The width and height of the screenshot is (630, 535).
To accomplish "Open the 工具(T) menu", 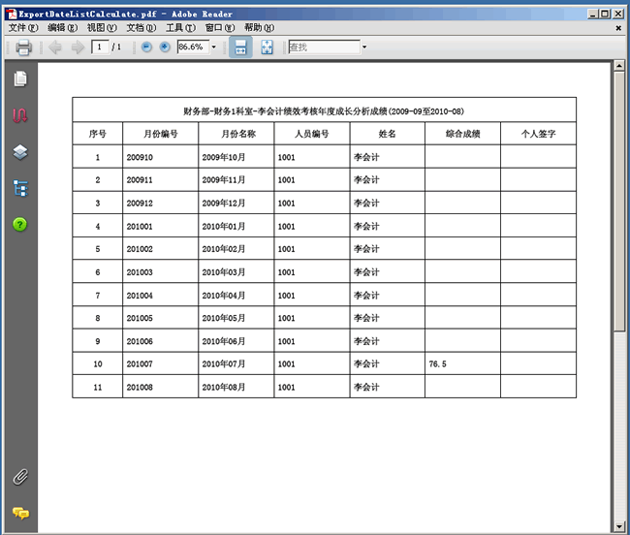I will (181, 28).
